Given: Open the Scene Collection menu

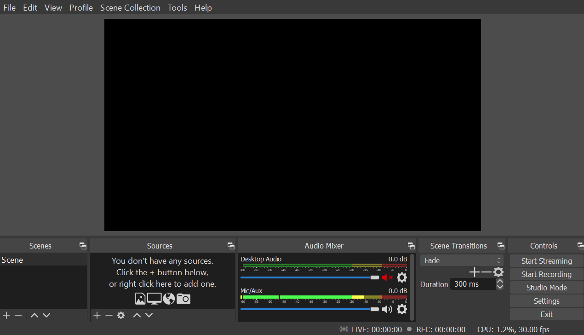Looking at the screenshot, I should [x=130, y=8].
